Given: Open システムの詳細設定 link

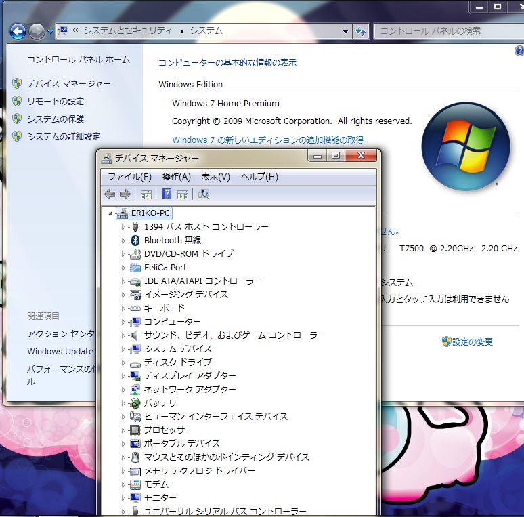Looking at the screenshot, I should pos(64,137).
